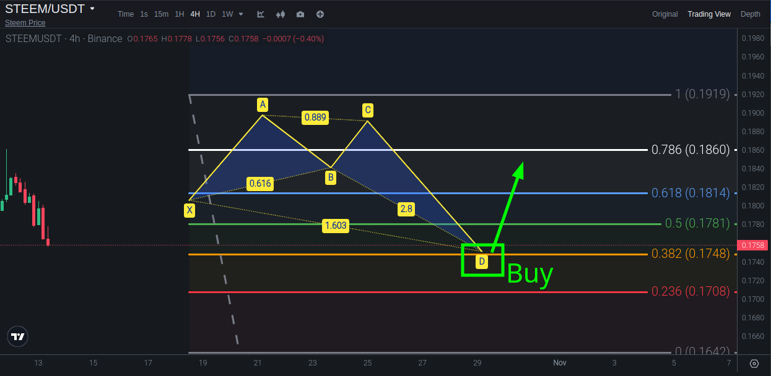Viewport: 771px width, 376px height.
Task: Switch to Depth chart view
Action: 751,14
